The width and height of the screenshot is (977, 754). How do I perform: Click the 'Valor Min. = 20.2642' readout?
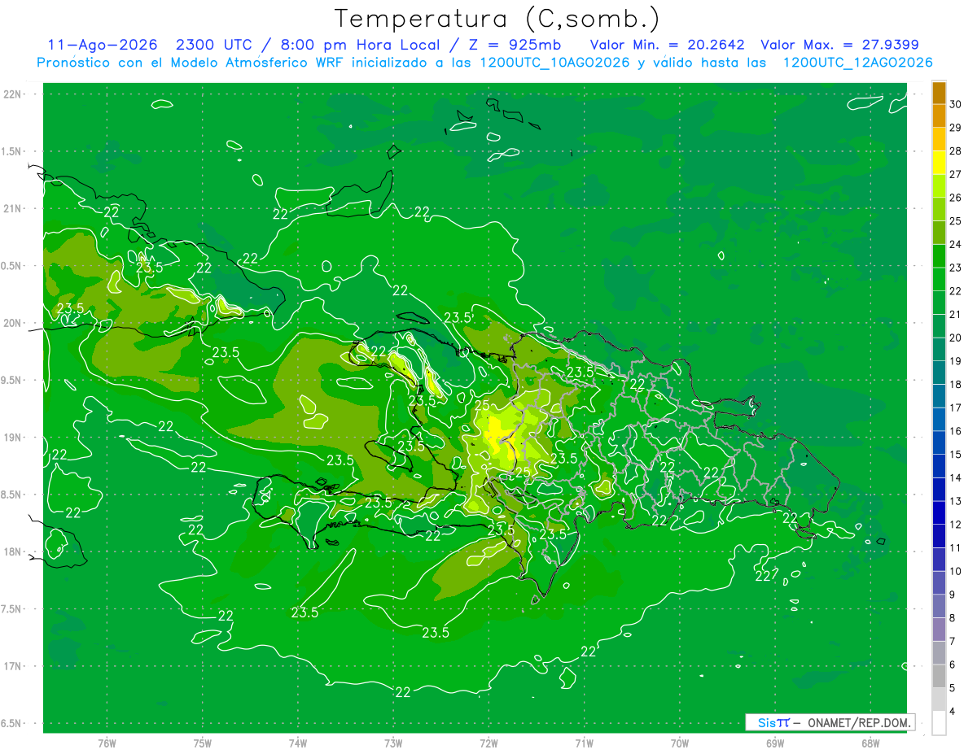tap(668, 45)
